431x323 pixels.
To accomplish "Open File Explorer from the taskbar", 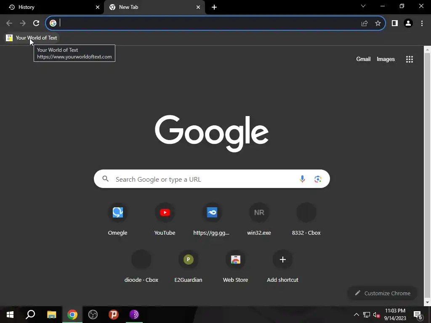I will click(x=51, y=315).
